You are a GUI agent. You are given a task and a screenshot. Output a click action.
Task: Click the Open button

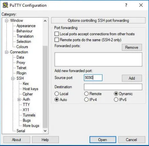[x=103, y=140]
